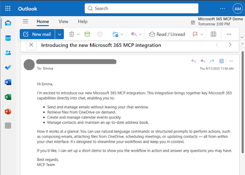The height and width of the screenshot is (175, 245).
Task: Click the sender profile avatar
Action: click(x=29, y=65)
